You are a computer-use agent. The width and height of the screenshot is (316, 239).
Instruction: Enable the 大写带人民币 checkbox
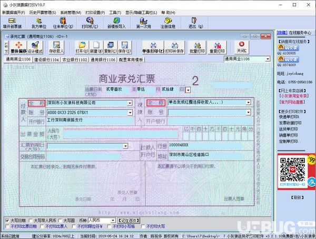click(31, 221)
